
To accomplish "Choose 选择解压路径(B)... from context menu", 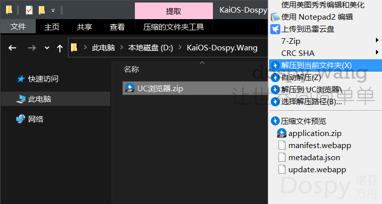I will [x=312, y=101].
